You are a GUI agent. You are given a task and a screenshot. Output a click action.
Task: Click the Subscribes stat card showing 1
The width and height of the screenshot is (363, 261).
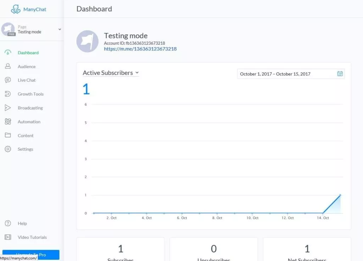click(121, 249)
